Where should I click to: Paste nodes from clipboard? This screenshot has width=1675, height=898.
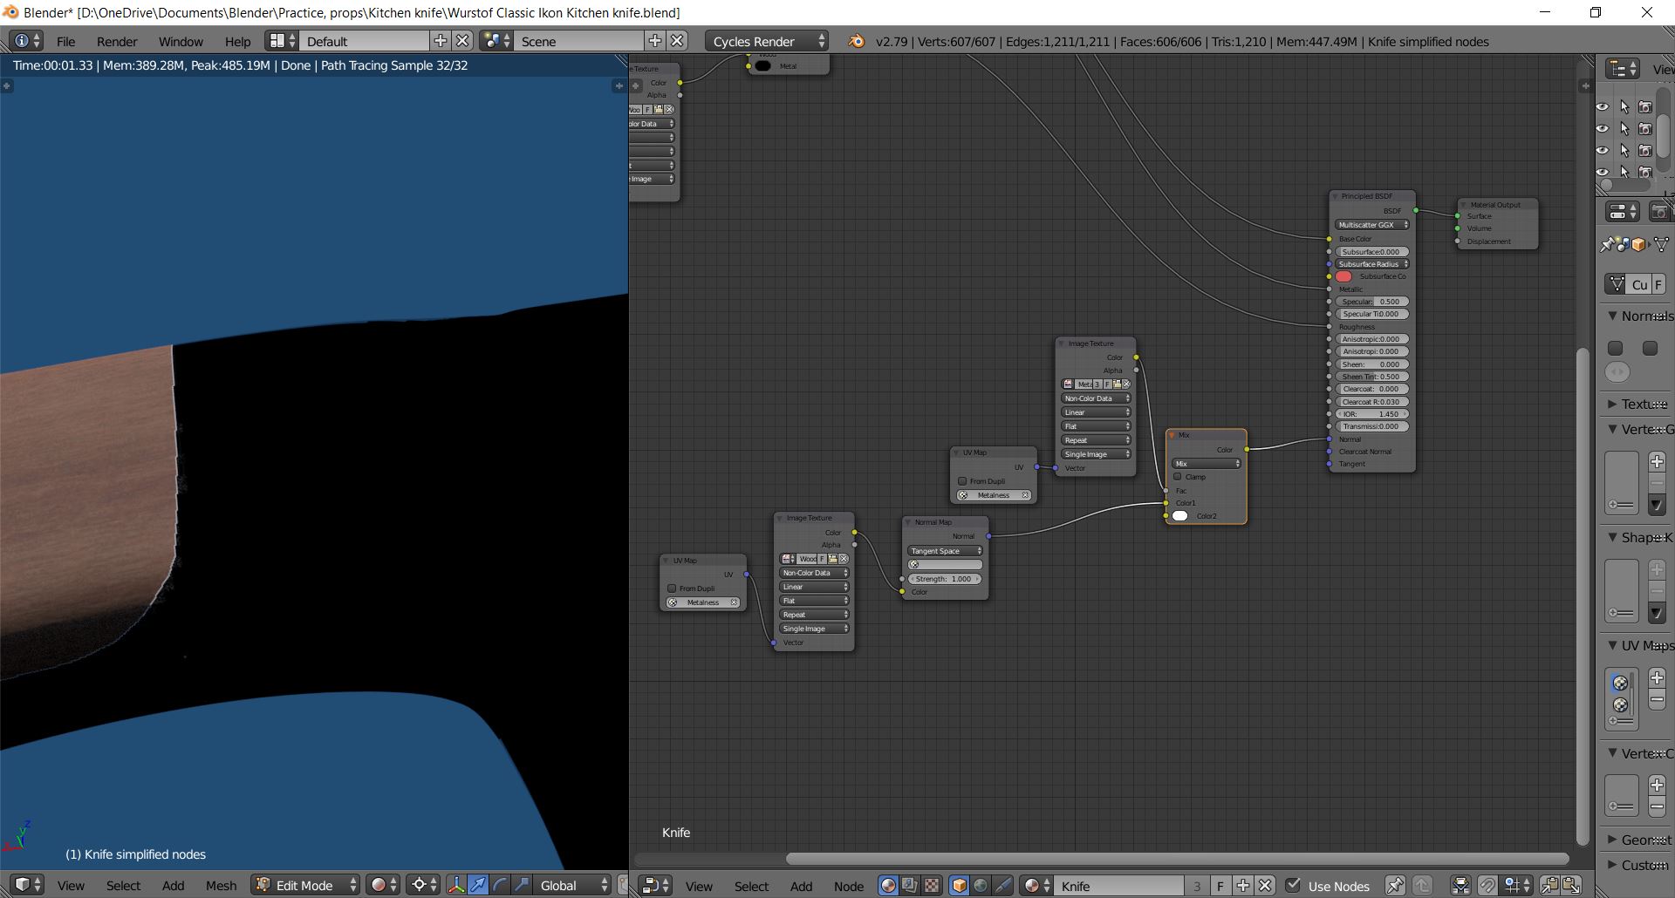coord(1571,886)
